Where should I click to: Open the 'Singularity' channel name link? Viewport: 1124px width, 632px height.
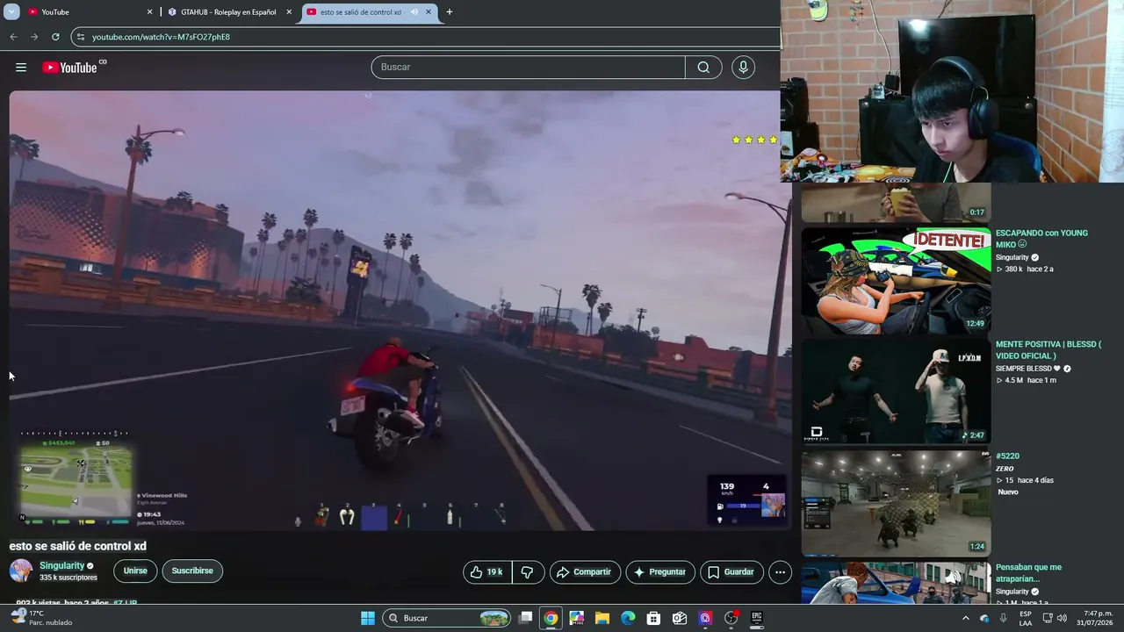[62, 566]
